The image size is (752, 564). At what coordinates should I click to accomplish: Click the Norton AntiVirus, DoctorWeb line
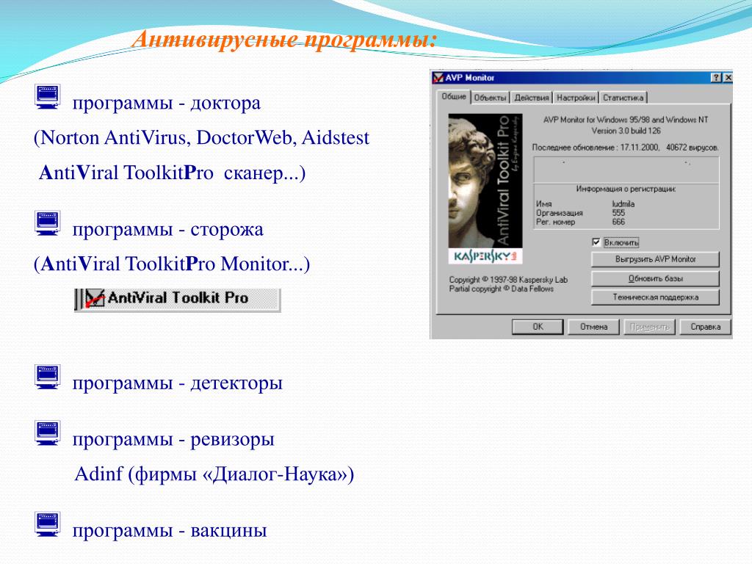pyautogui.click(x=201, y=138)
